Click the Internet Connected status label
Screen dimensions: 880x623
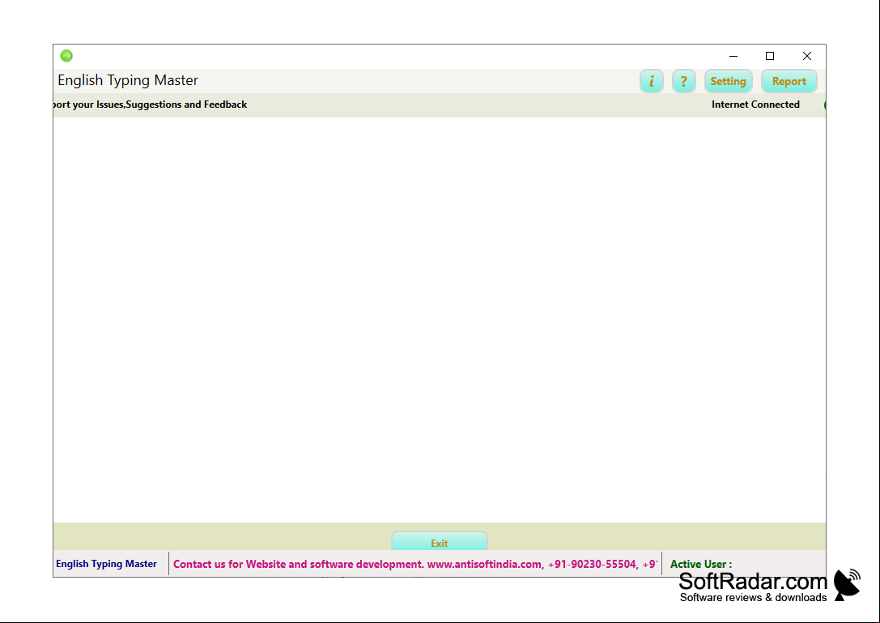(x=755, y=105)
